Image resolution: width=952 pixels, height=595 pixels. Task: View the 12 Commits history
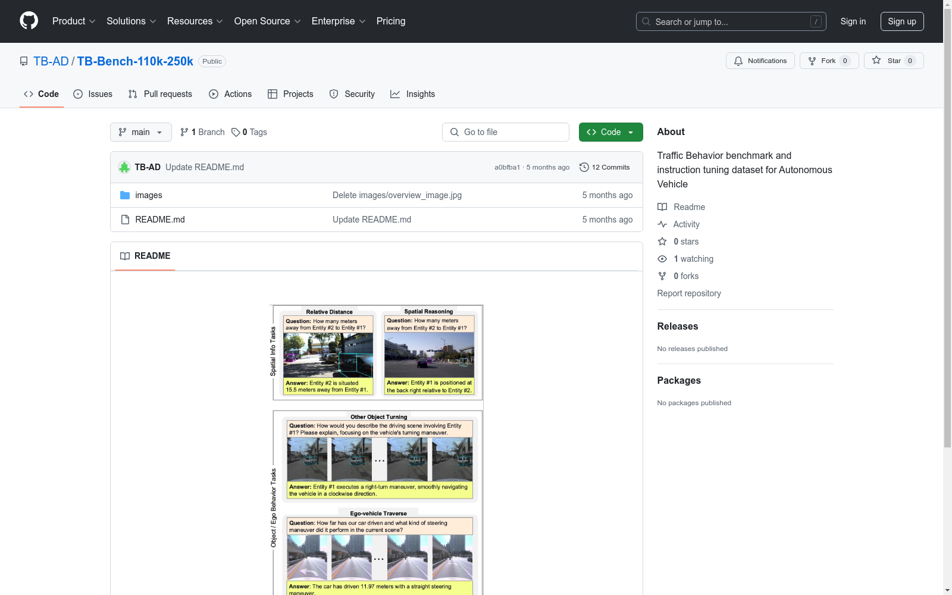(605, 167)
